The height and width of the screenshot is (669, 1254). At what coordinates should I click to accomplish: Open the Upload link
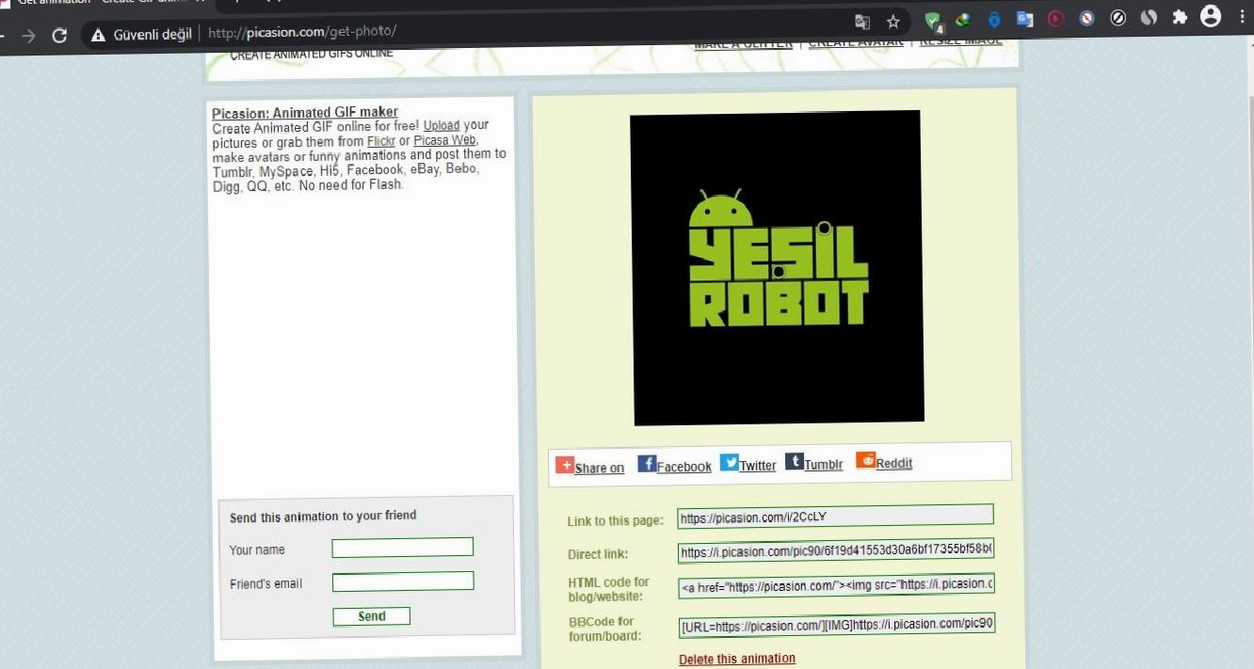pyautogui.click(x=442, y=125)
